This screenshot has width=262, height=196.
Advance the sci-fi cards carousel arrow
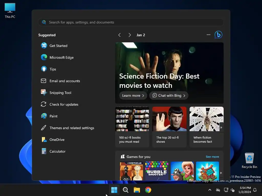click(221, 127)
